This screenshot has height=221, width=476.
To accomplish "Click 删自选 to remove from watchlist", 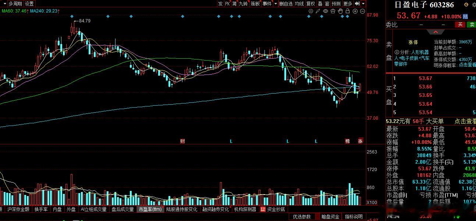I will point(286,3).
